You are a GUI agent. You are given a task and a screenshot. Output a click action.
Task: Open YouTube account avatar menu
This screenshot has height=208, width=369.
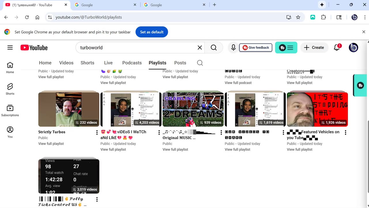353,48
